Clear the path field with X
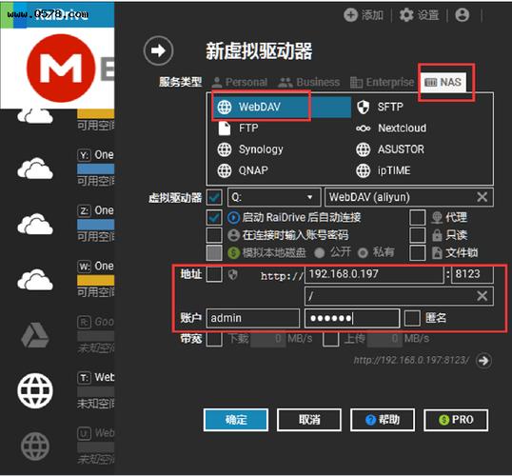 point(482,296)
